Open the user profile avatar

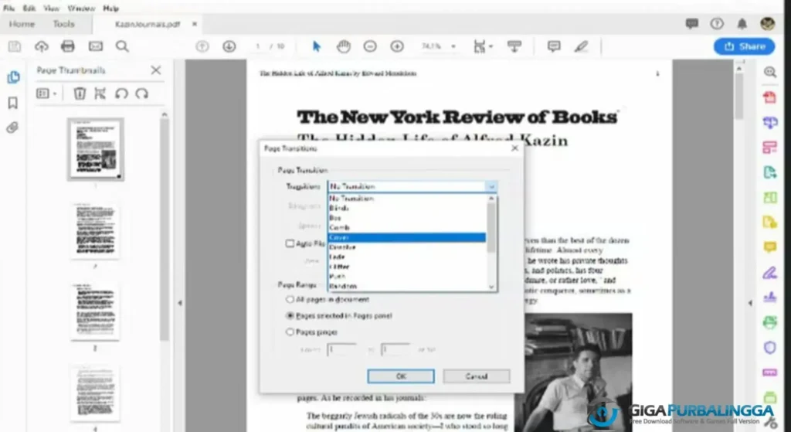click(767, 24)
